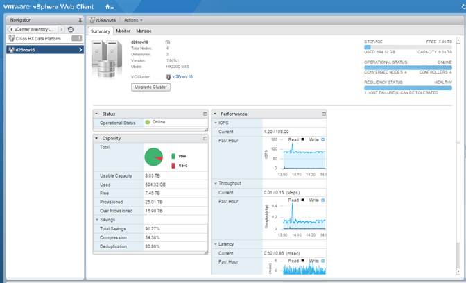
Task: Select the IOPS current value 1.20 / 108.00
Action: (276, 132)
